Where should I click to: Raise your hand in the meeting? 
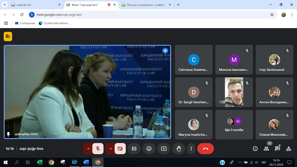point(179,149)
